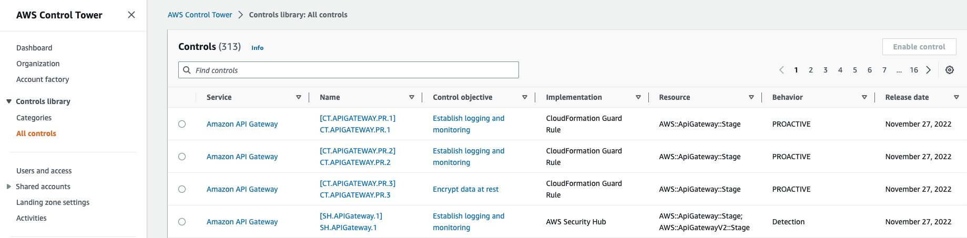Viewport: 967px width, 238px height.
Task: Select the CT.APIGATEWAY.PR.2 control radio button
Action: [x=182, y=157]
